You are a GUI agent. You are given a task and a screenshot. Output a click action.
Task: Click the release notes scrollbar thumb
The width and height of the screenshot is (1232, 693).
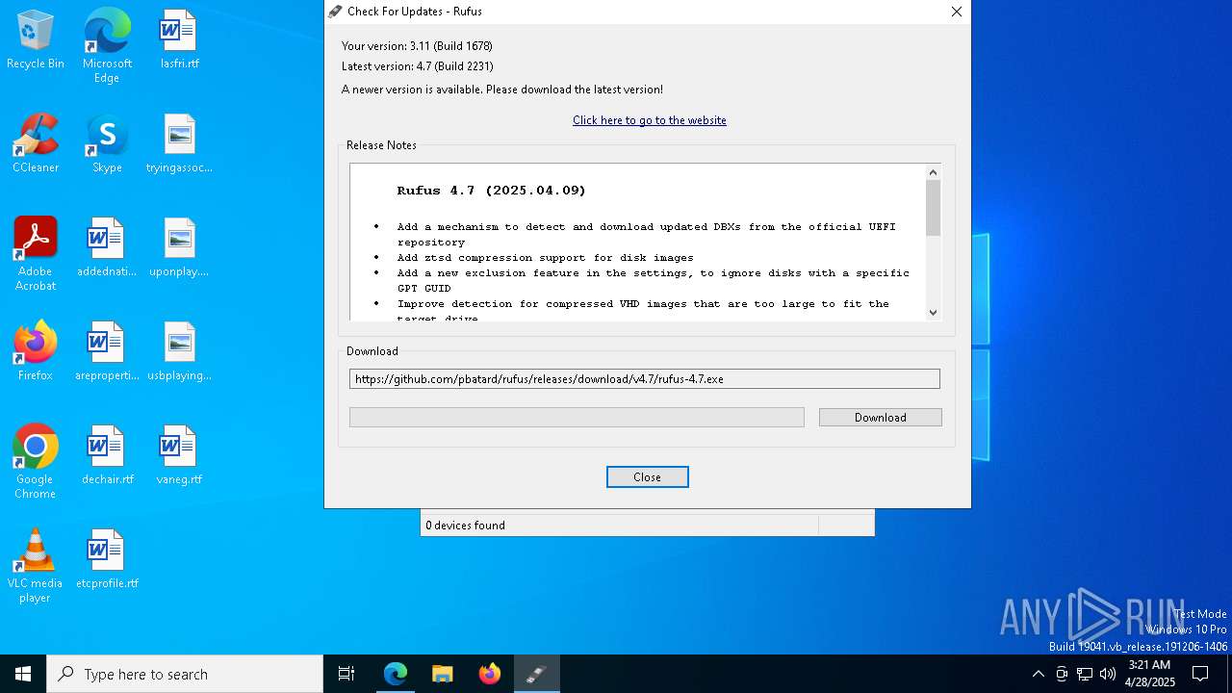(933, 208)
